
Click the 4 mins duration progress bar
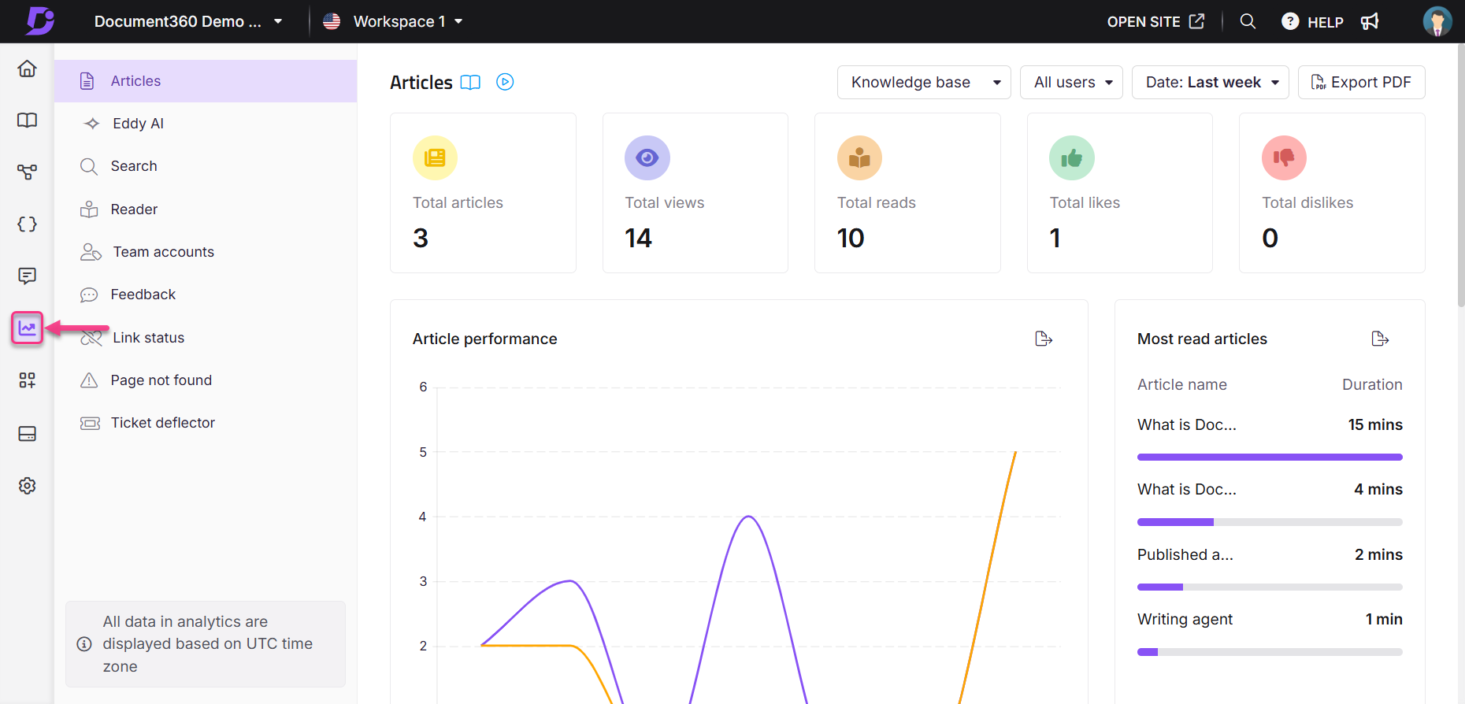tap(1270, 522)
